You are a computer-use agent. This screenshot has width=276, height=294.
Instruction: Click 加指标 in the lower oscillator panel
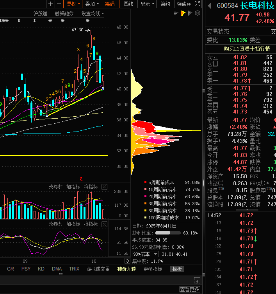click(x=73, y=224)
